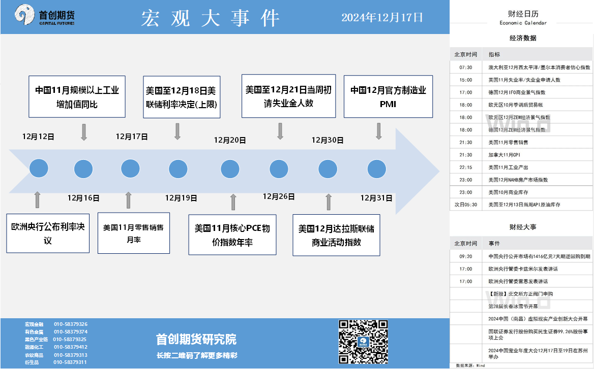This screenshot has width=594, height=369.
Task: Click the 能源化工 phone number 010-58379412
Action: click(71, 347)
